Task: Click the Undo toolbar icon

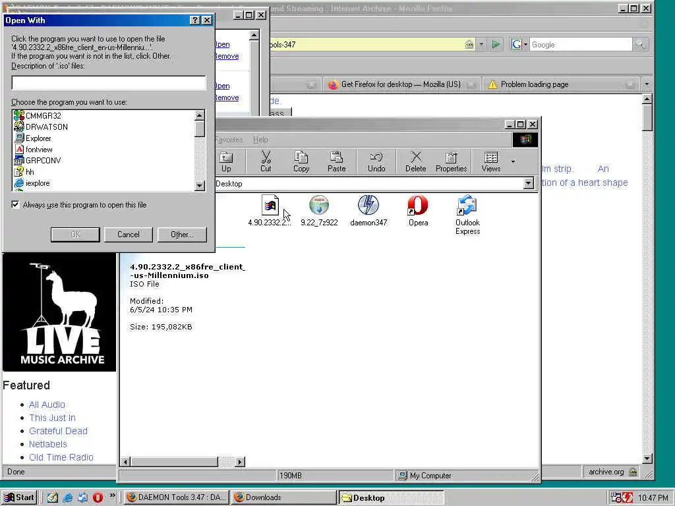Action: tap(376, 161)
